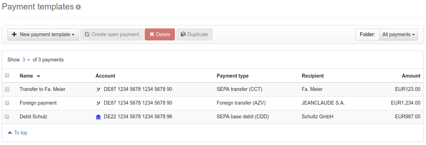This screenshot has width=426, height=145.
Task: Click the info icon beside Payment templates heading
Action: point(78,7)
